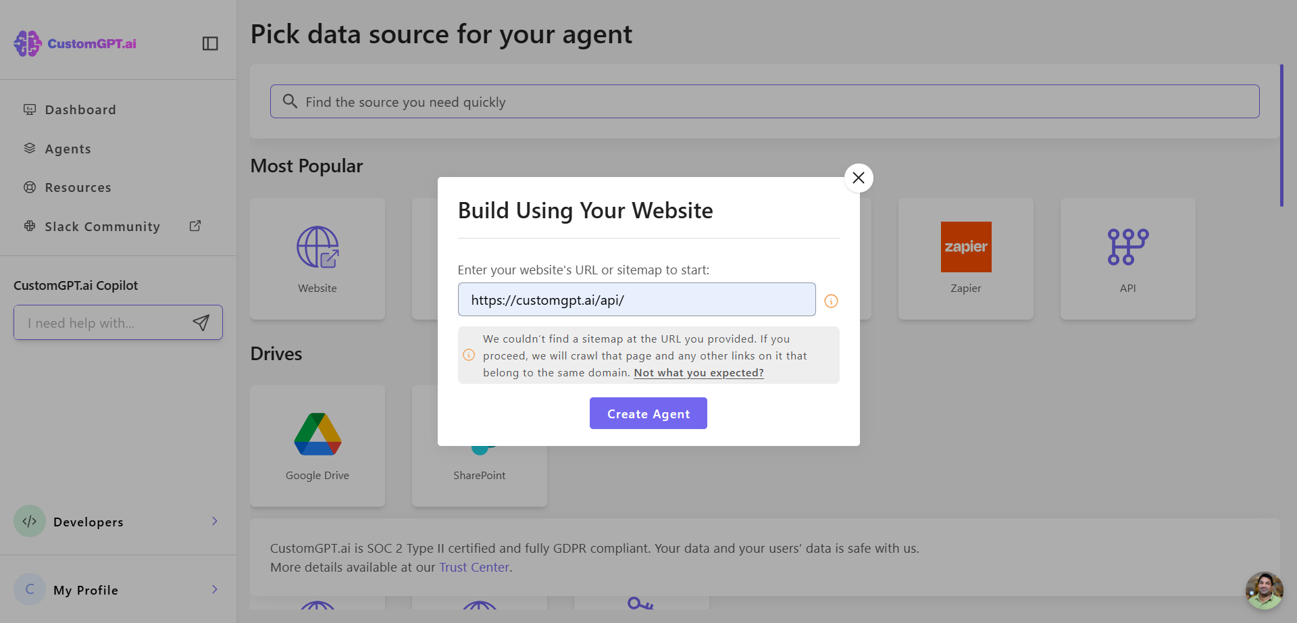Screen dimensions: 1297x623
Task: Open the Trust Center link
Action: [x=474, y=568]
